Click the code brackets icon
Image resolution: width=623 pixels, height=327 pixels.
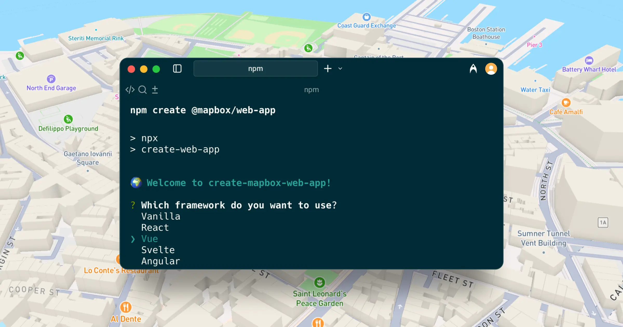click(x=130, y=90)
